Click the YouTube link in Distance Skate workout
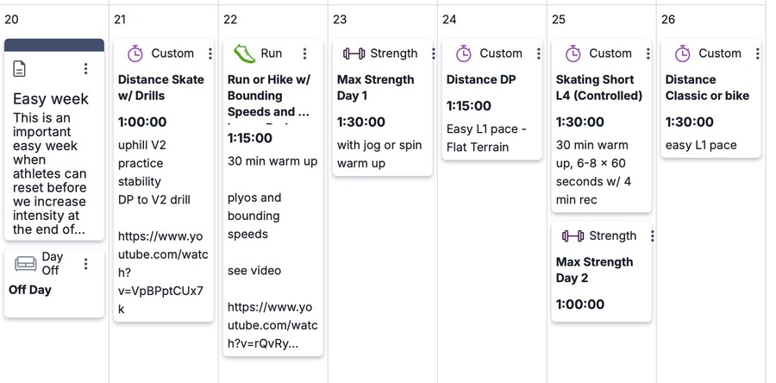The height and width of the screenshot is (383, 776). pos(161,272)
